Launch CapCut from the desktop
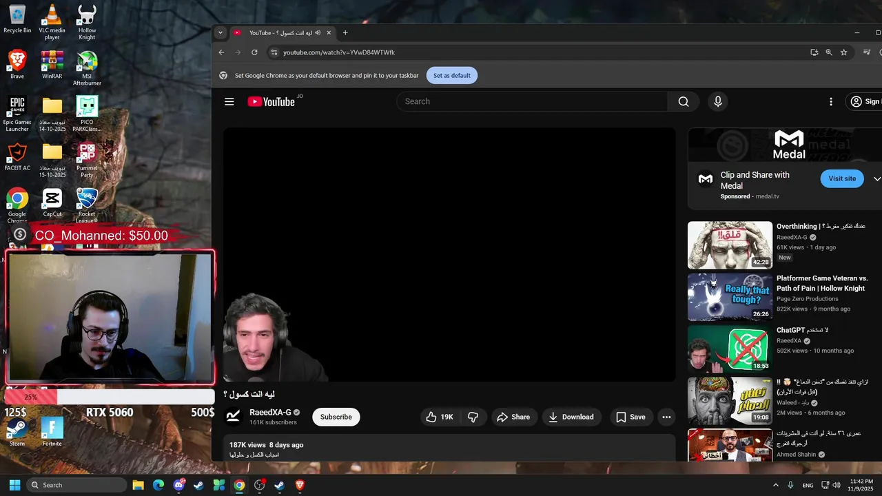This screenshot has height=496, width=882. (52, 203)
